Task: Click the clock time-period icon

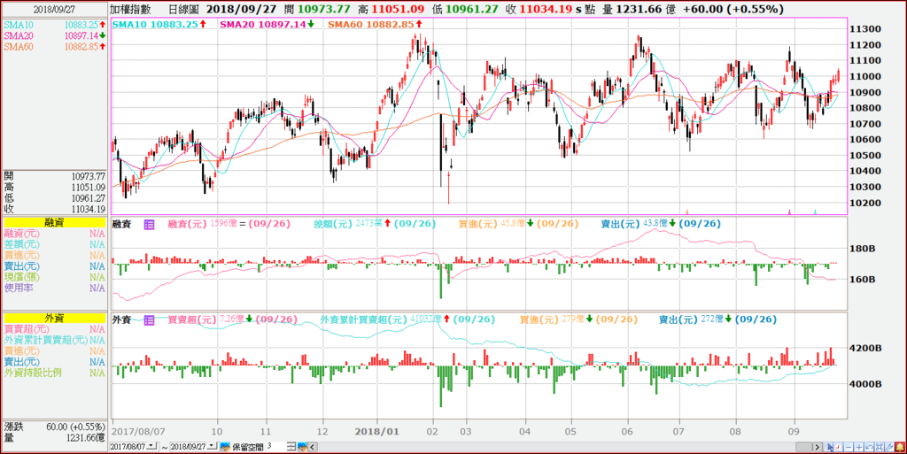Action: click(x=838, y=447)
